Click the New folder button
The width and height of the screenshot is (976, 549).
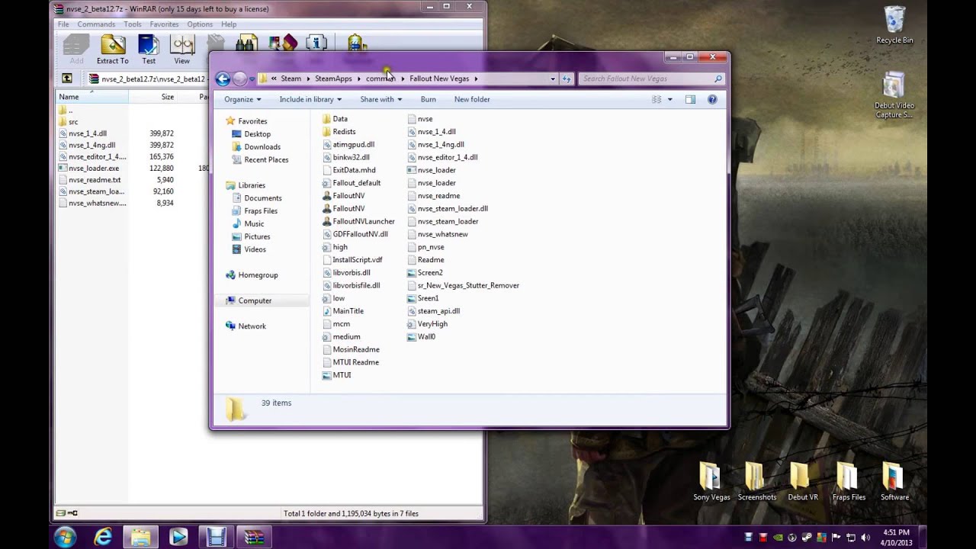click(x=472, y=99)
